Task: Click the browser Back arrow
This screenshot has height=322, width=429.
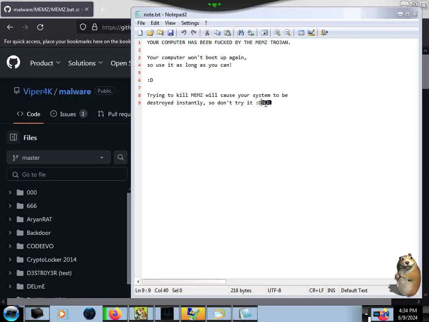Action: [x=10, y=27]
